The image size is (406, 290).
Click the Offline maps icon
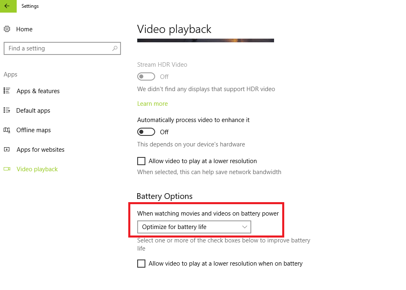(x=7, y=130)
